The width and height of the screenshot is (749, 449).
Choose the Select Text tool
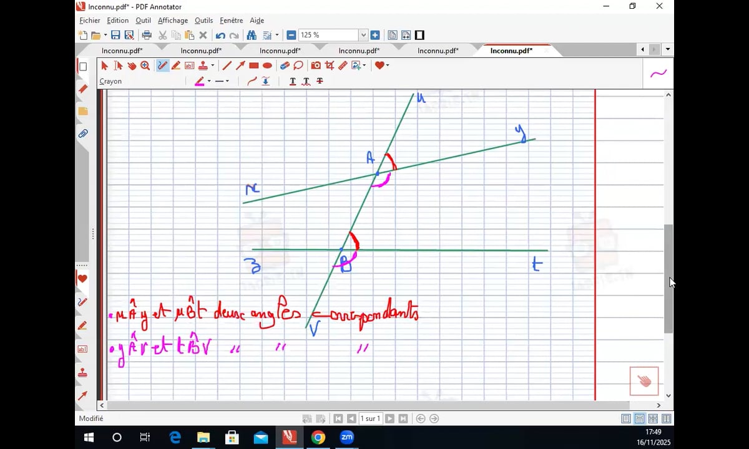tap(118, 65)
